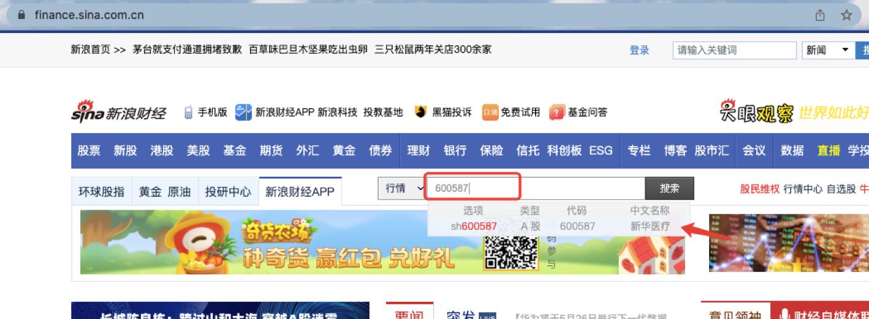
Task: Click the 登录 login link
Action: 639,50
